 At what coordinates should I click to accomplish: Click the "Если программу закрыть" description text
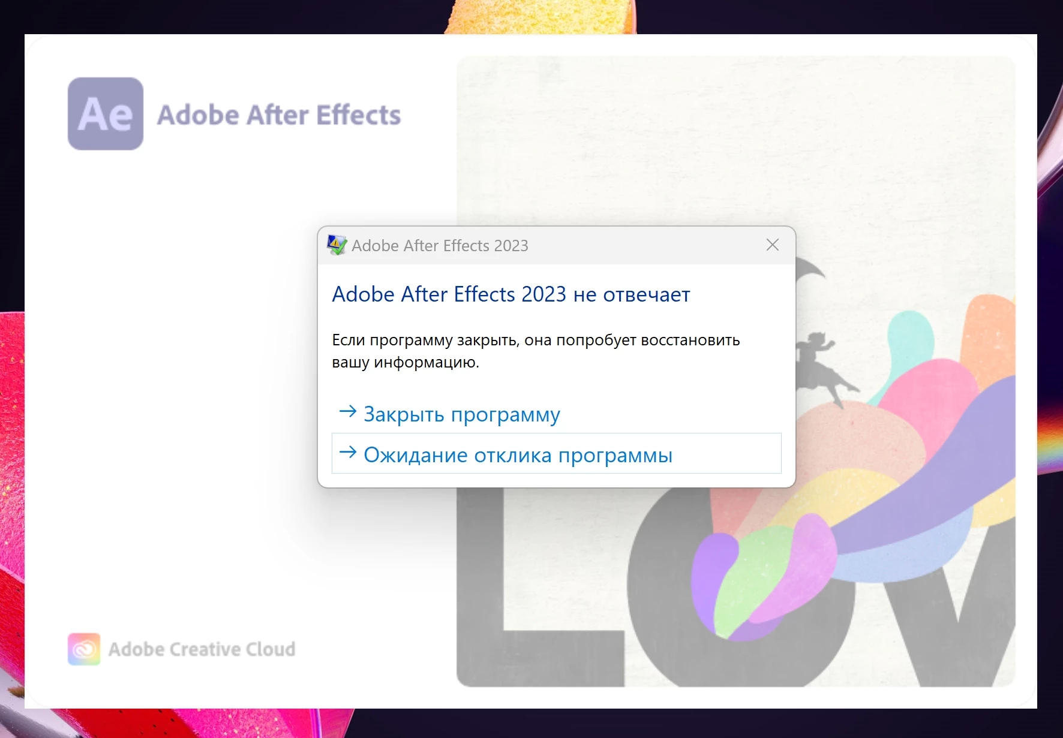pos(536,351)
